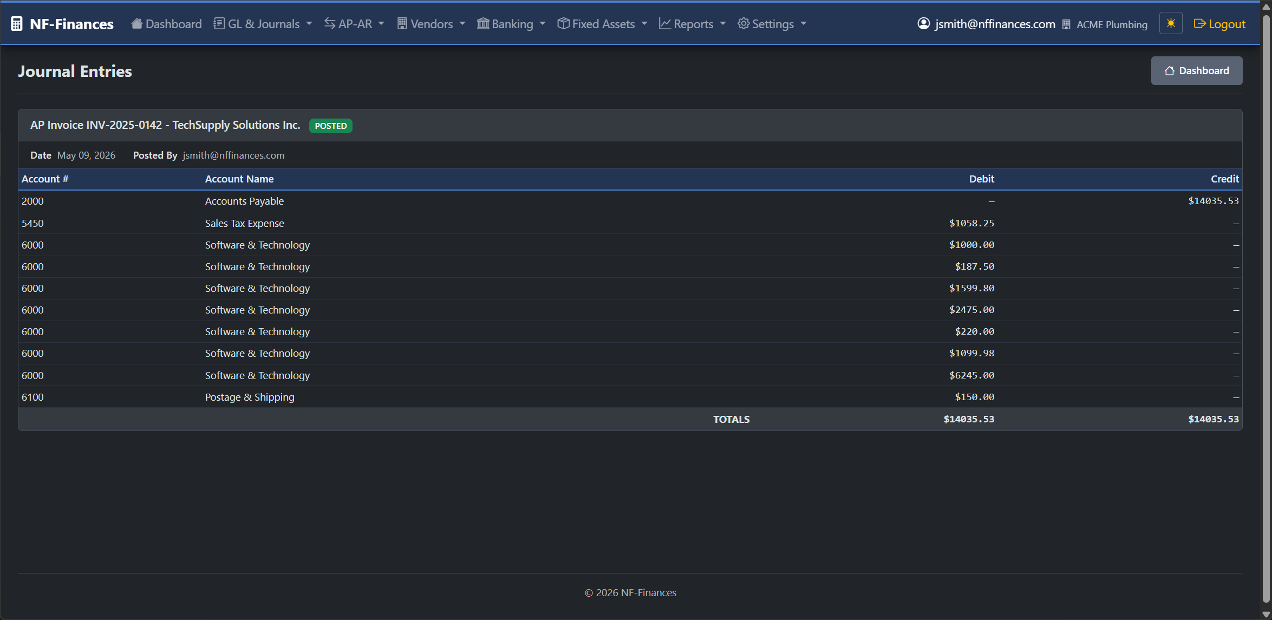Click the $1000.00 debit amount
The image size is (1272, 620).
(x=972, y=245)
